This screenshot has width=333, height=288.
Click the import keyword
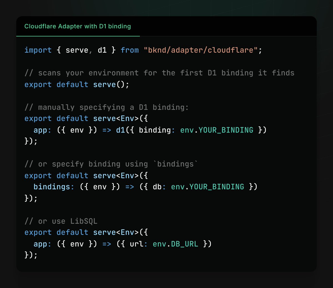[38, 50]
